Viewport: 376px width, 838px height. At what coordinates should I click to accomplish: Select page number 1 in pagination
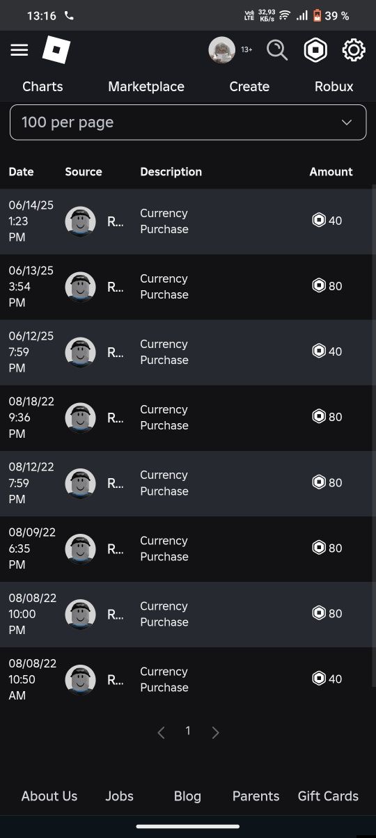[x=187, y=731]
